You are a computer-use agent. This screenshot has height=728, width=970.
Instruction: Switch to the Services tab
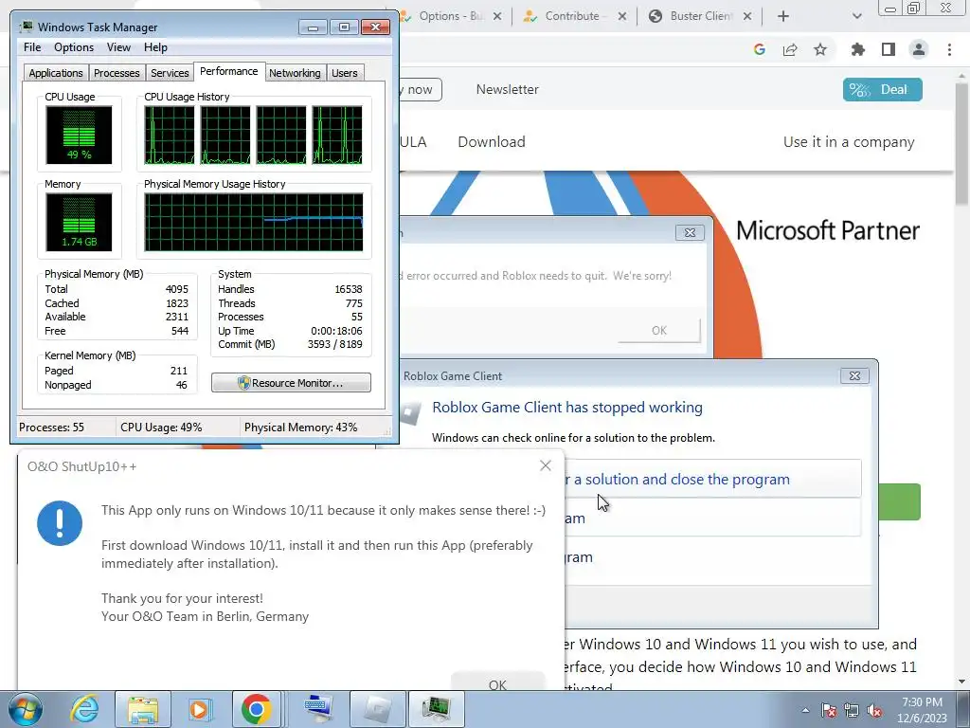(170, 72)
